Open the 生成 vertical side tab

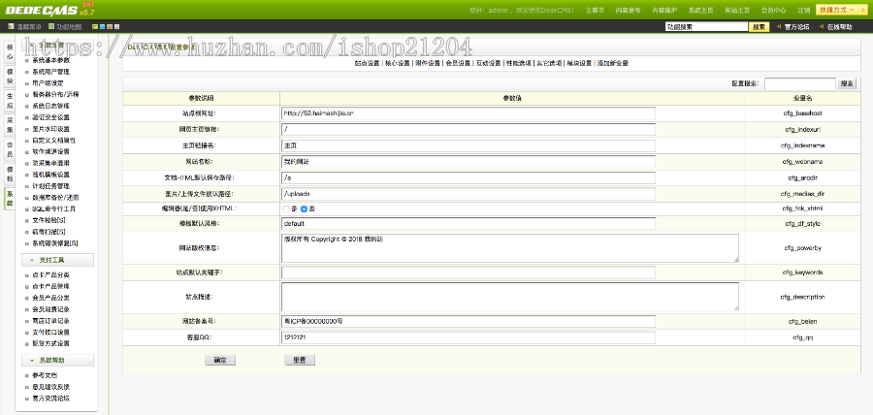[x=10, y=101]
